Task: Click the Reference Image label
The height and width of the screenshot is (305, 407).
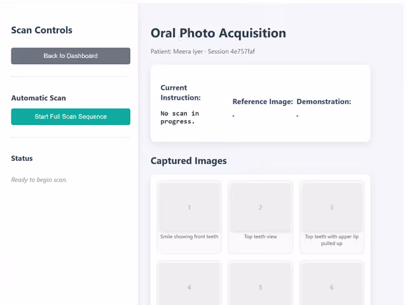Action: pos(263,102)
